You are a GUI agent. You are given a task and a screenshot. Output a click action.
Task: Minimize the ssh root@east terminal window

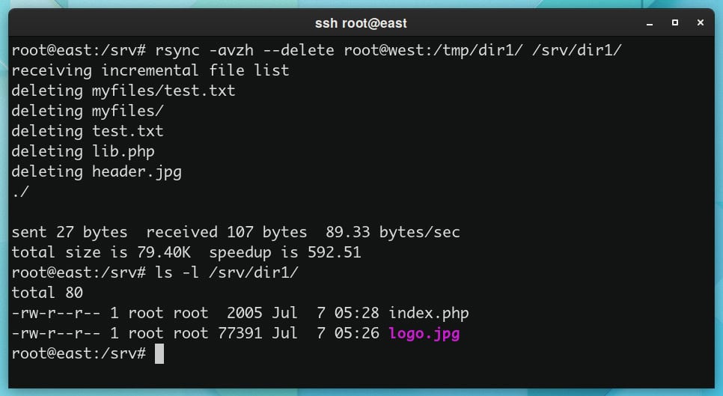pyautogui.click(x=649, y=23)
